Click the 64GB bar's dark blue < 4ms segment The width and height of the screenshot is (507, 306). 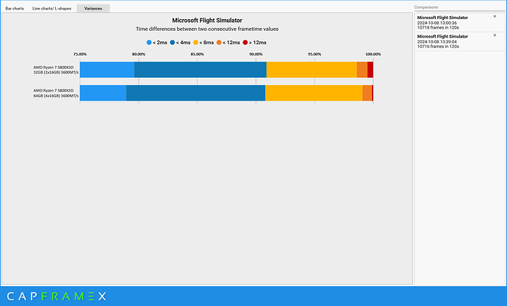195,93
